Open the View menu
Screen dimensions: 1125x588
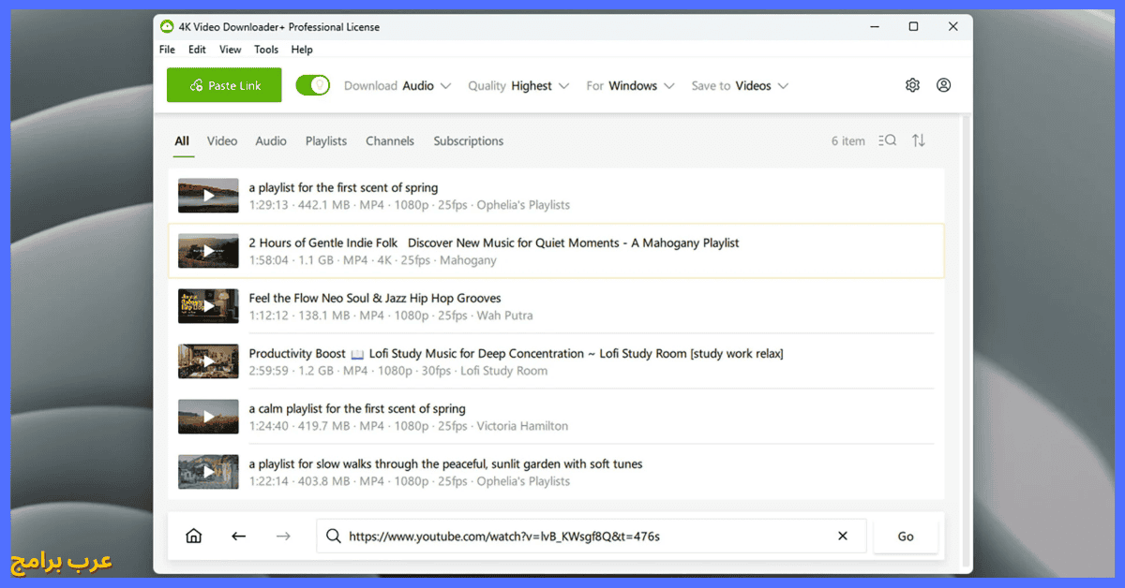point(230,50)
